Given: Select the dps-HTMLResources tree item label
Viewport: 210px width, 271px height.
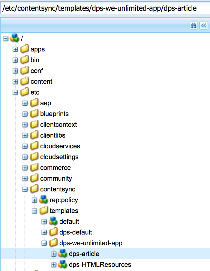Looking at the screenshot, I should pos(100,265).
